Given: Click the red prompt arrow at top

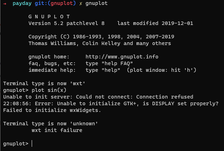Looking at the screenshot, I should coord(5,3).
